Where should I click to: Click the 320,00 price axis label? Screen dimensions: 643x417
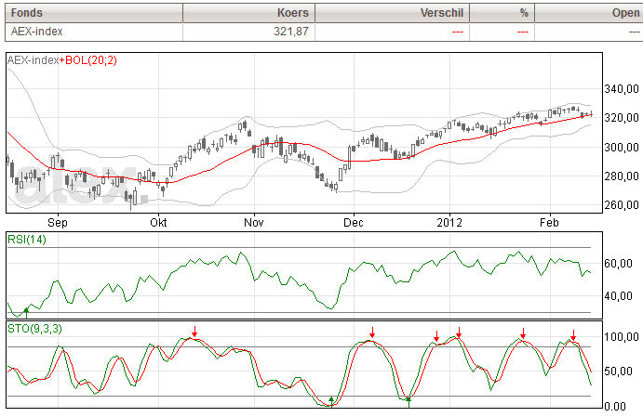(x=622, y=118)
